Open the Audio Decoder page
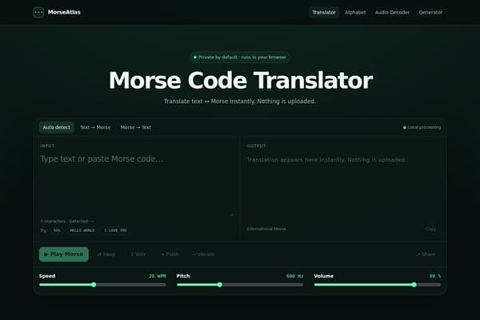480x320 pixels. 392,12
